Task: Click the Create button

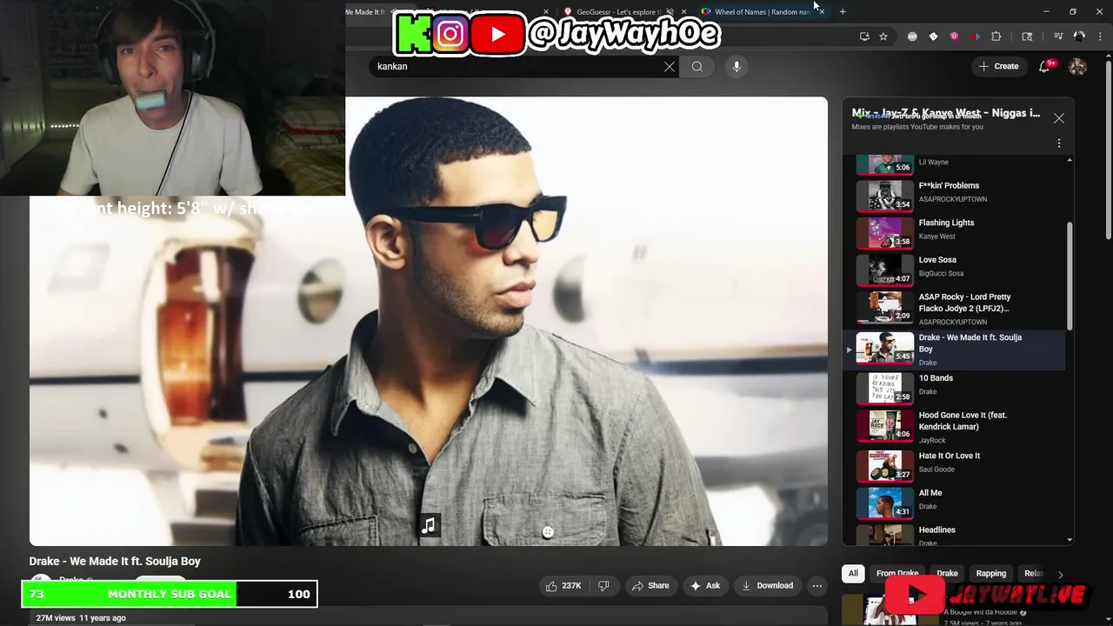Action: pos(998,66)
